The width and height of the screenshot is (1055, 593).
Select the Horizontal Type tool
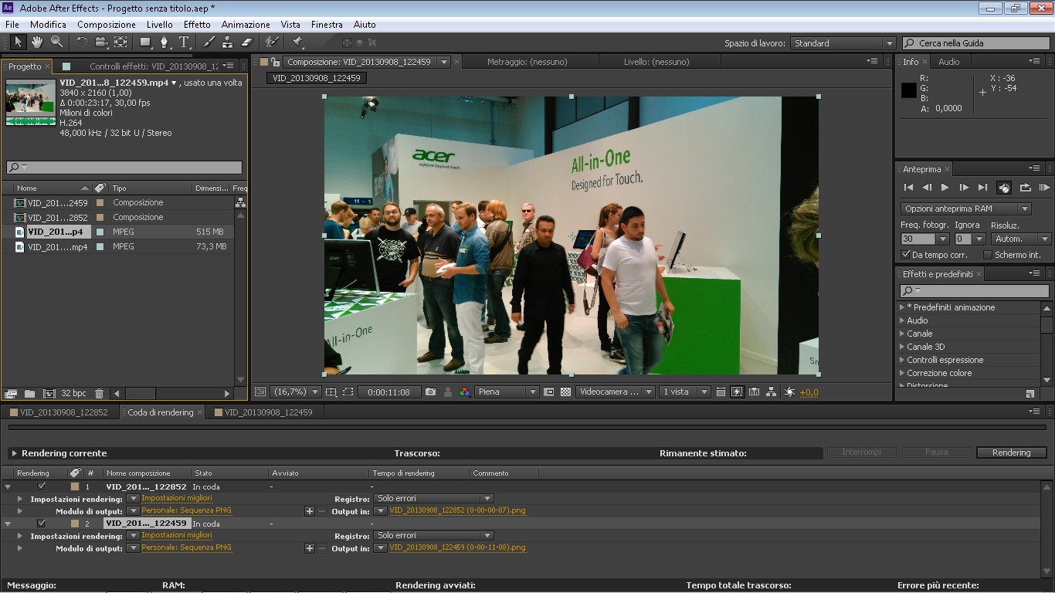pos(185,42)
